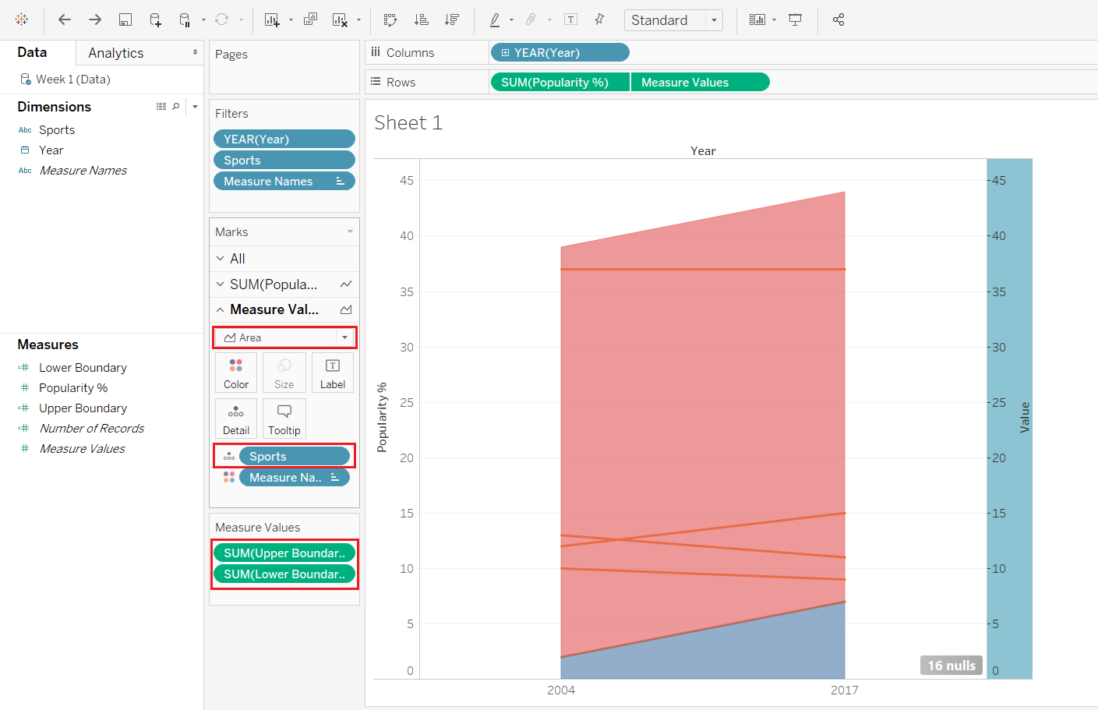This screenshot has height=710, width=1098.
Task: Open the Share options icon
Action: (x=839, y=19)
